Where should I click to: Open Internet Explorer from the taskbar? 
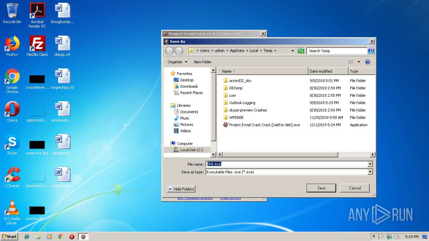pyautogui.click(x=27, y=237)
